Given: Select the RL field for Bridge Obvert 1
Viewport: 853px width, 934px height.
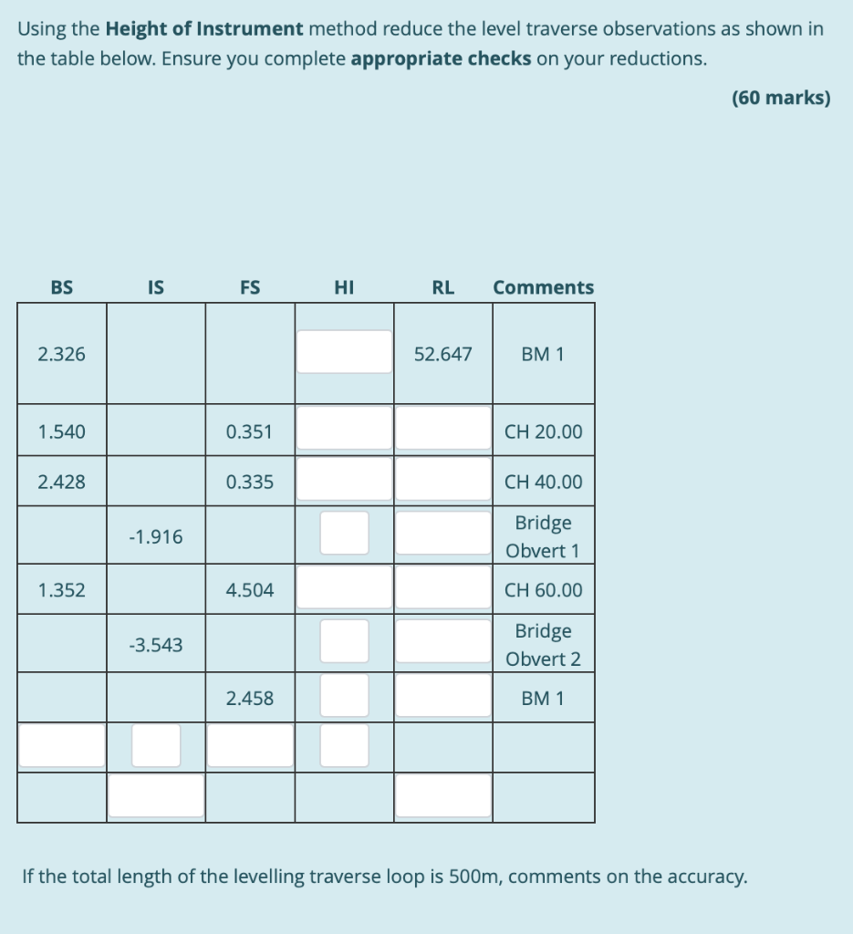Looking at the screenshot, I should coord(442,533).
